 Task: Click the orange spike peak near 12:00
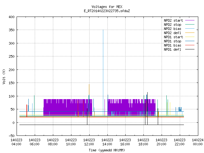89,85
